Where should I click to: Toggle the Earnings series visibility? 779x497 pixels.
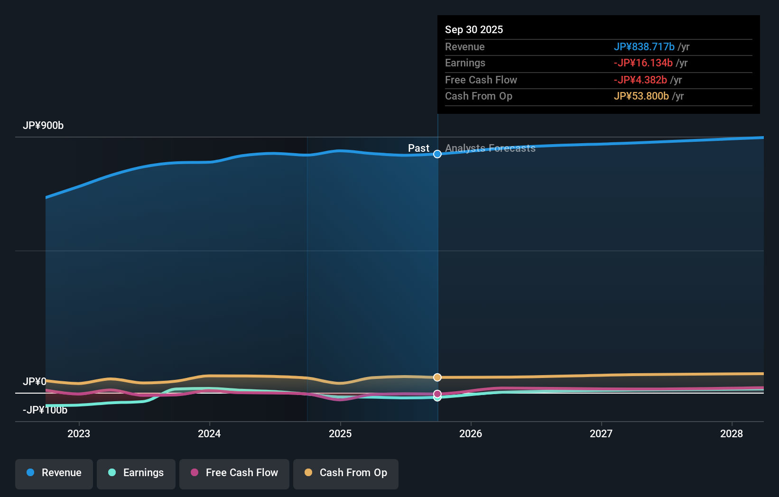[136, 473]
